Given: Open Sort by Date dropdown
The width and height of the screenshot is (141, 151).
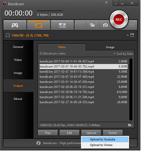Looking at the screenshot, I should click(123, 54).
